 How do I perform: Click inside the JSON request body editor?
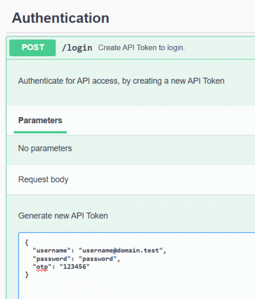point(137,266)
